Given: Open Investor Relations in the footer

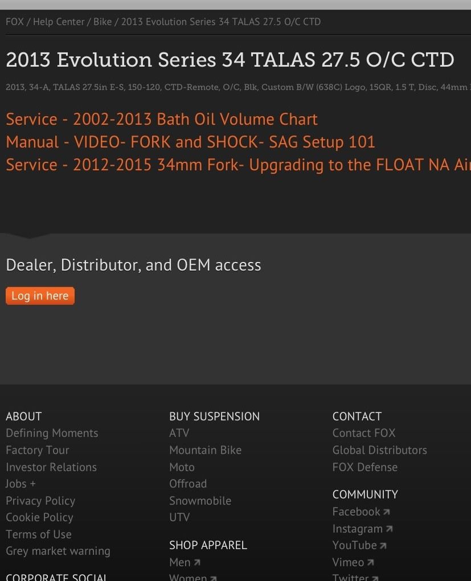Looking at the screenshot, I should tap(51, 467).
